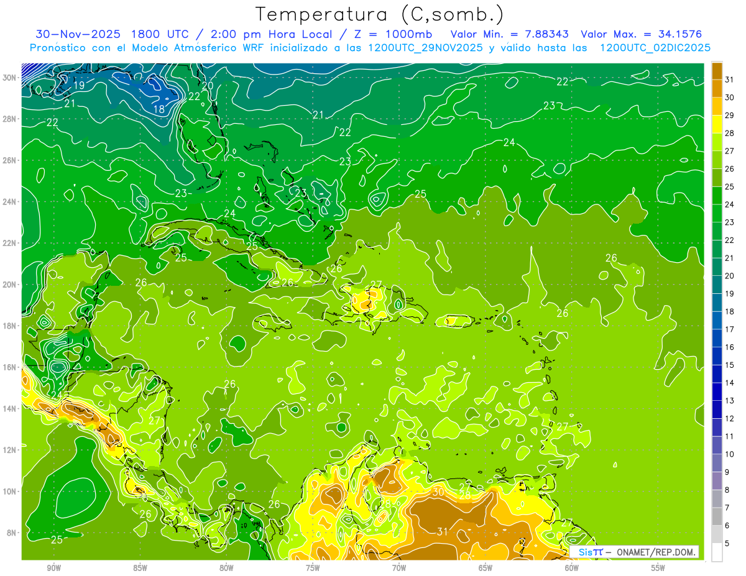Click the legend scale label "15"
Screen dimensions: 746x576
point(730,365)
